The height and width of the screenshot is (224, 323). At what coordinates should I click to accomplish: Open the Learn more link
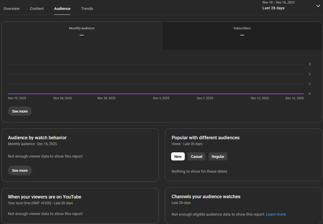[276, 214]
